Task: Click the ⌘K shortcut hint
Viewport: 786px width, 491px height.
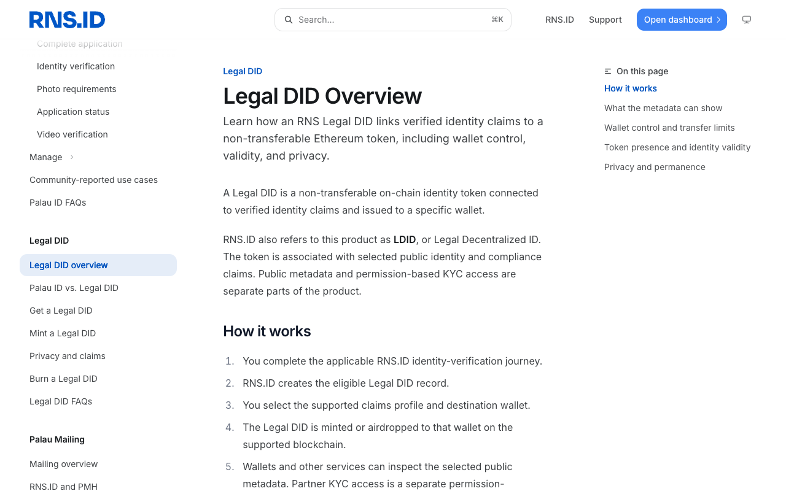Action: click(497, 20)
